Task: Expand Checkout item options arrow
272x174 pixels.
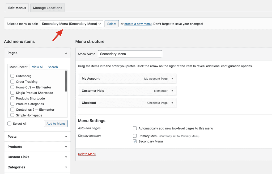Action: tap(172, 103)
